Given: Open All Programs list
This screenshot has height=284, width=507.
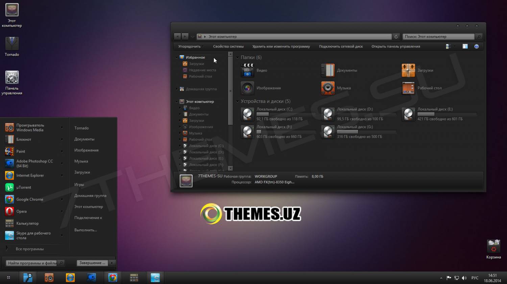Looking at the screenshot, I should pos(29,249).
